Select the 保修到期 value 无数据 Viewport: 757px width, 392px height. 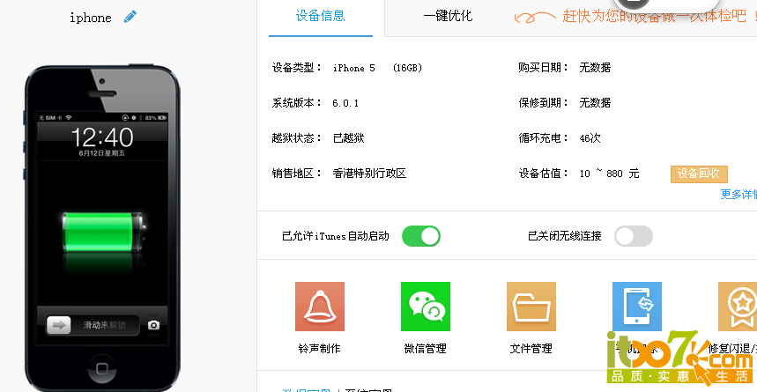(595, 103)
